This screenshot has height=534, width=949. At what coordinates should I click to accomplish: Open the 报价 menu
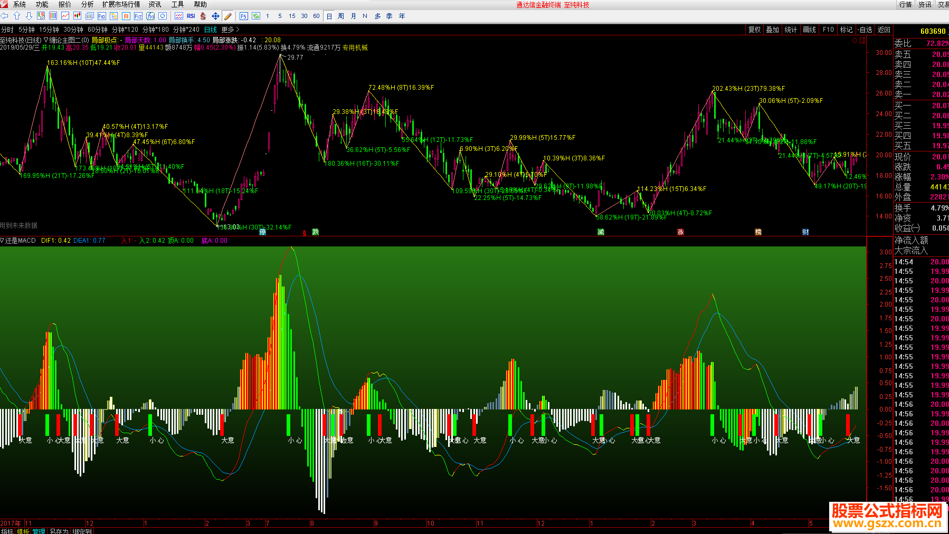(x=64, y=4)
